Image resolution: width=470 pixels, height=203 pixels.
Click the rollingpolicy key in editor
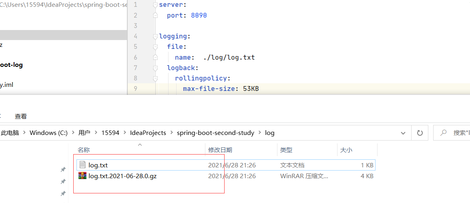(x=201, y=78)
